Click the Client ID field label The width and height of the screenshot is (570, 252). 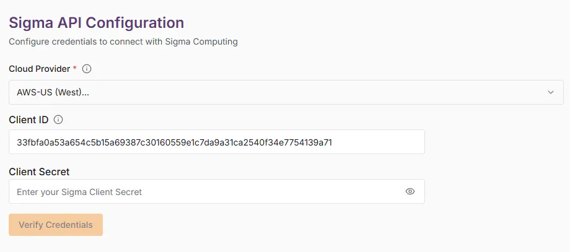[x=28, y=120]
